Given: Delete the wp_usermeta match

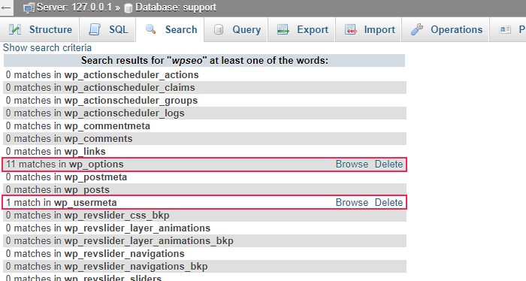Looking at the screenshot, I should pyautogui.click(x=388, y=202).
